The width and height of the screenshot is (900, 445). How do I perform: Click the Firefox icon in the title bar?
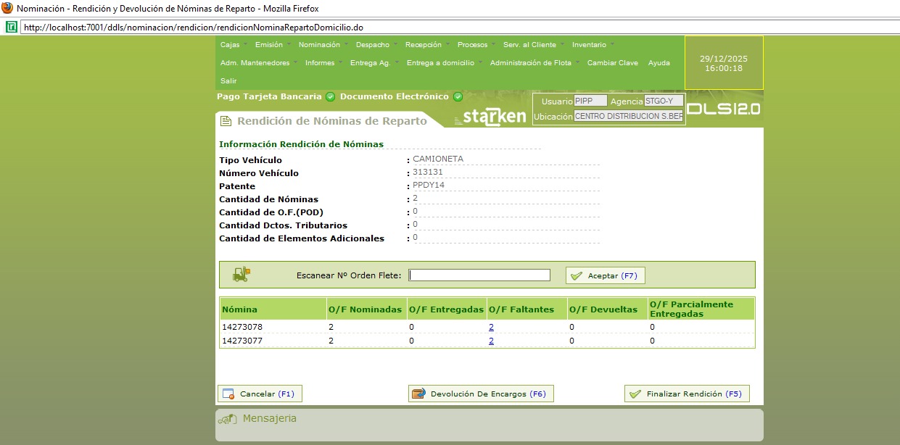click(x=7, y=8)
